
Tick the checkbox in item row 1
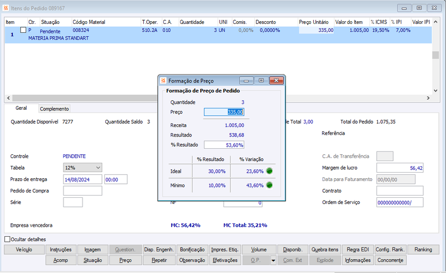pyautogui.click(x=23, y=30)
